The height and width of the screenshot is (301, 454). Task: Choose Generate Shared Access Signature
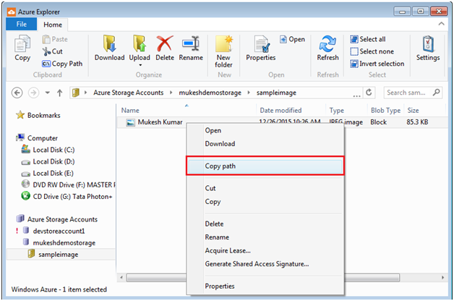pos(265,264)
